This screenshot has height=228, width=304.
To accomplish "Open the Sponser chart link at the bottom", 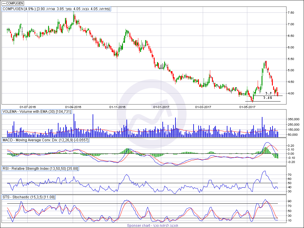I will tap(152, 226).
